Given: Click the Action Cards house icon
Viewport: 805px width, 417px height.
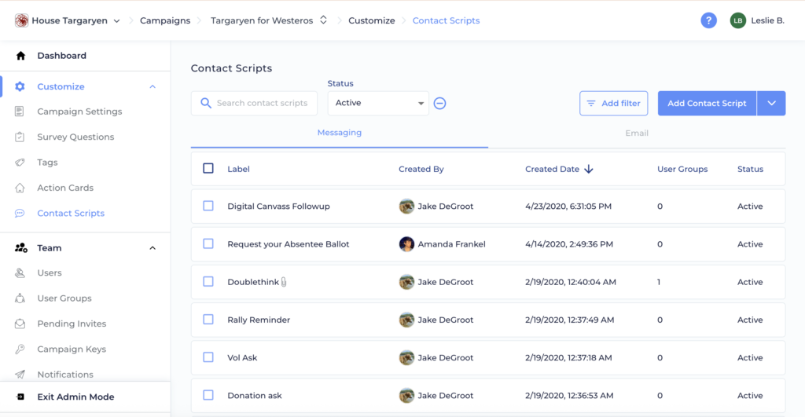Looking at the screenshot, I should point(20,188).
